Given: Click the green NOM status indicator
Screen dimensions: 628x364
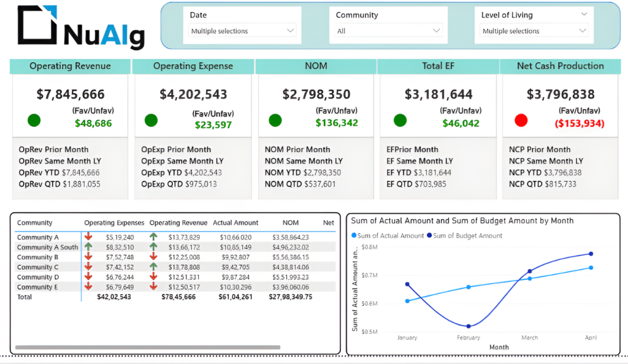Looking at the screenshot, I should [275, 120].
